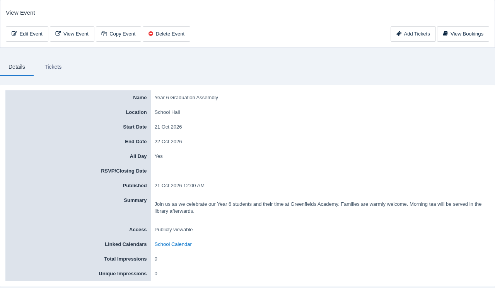
Task: Click the duplicate icon on Copy Event
Action: pos(104,34)
